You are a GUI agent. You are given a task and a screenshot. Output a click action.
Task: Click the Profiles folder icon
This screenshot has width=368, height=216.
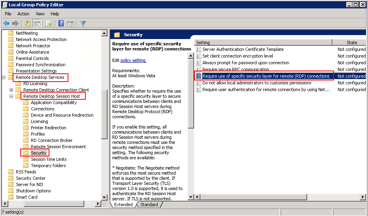(26, 134)
